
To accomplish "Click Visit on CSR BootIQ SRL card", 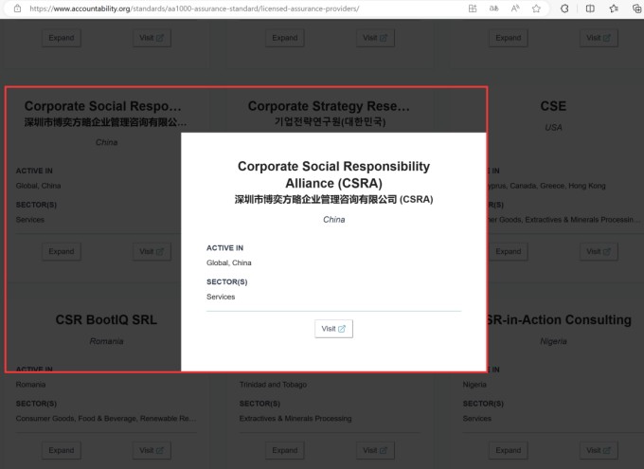I will [x=152, y=450].
